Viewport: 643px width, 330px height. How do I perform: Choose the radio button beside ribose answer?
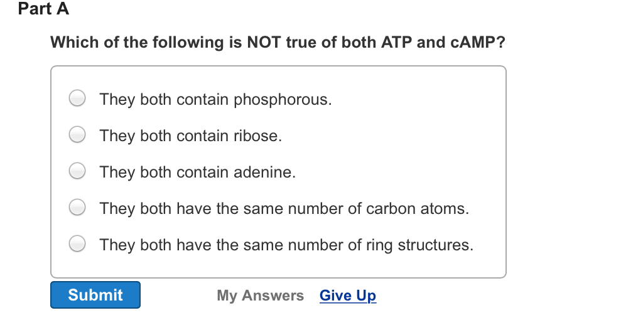point(77,135)
